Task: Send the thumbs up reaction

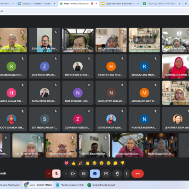Action: [x=73, y=163]
